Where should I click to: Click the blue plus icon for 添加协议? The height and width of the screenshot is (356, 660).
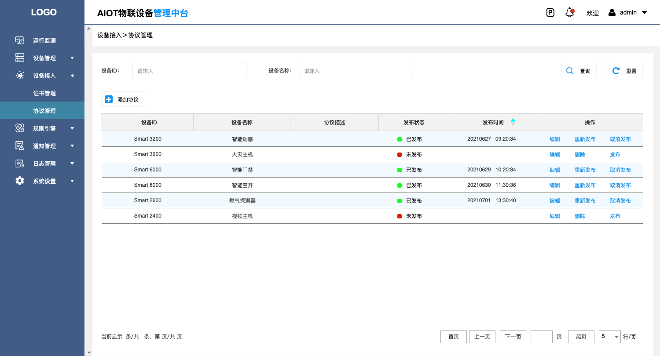tap(109, 99)
